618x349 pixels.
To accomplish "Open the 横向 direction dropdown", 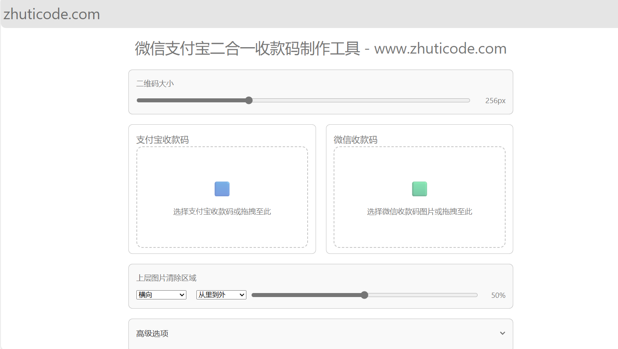I will 161,295.
